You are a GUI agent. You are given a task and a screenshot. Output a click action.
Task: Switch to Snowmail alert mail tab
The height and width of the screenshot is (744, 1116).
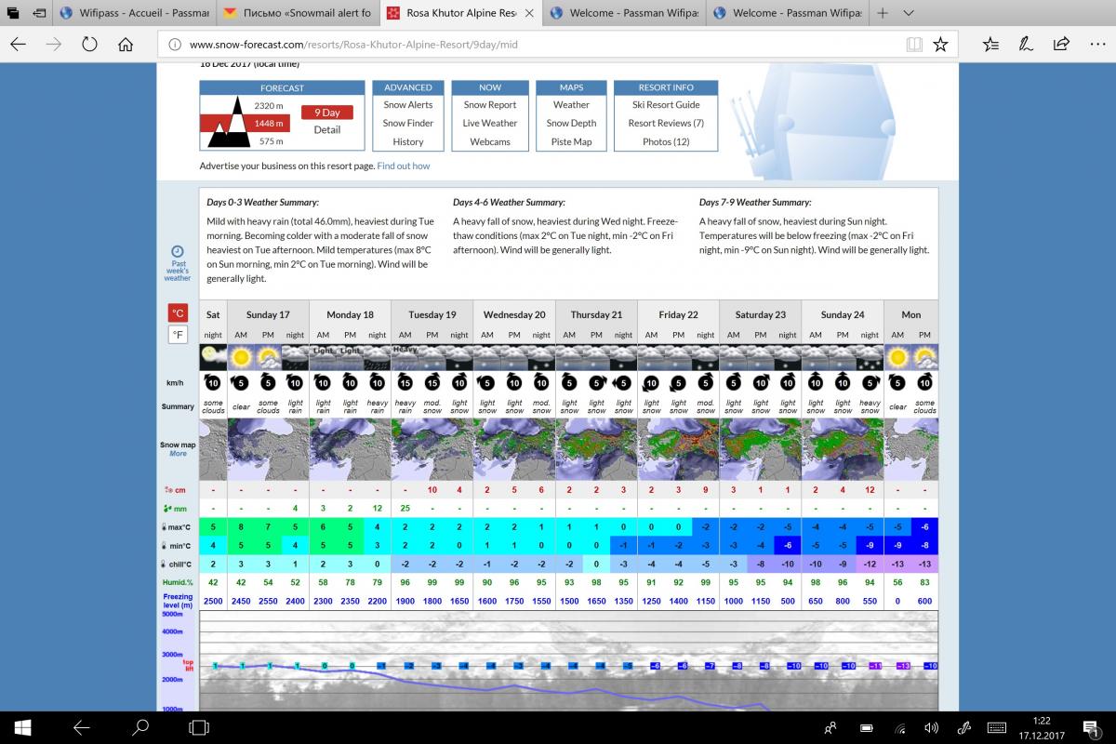[298, 13]
